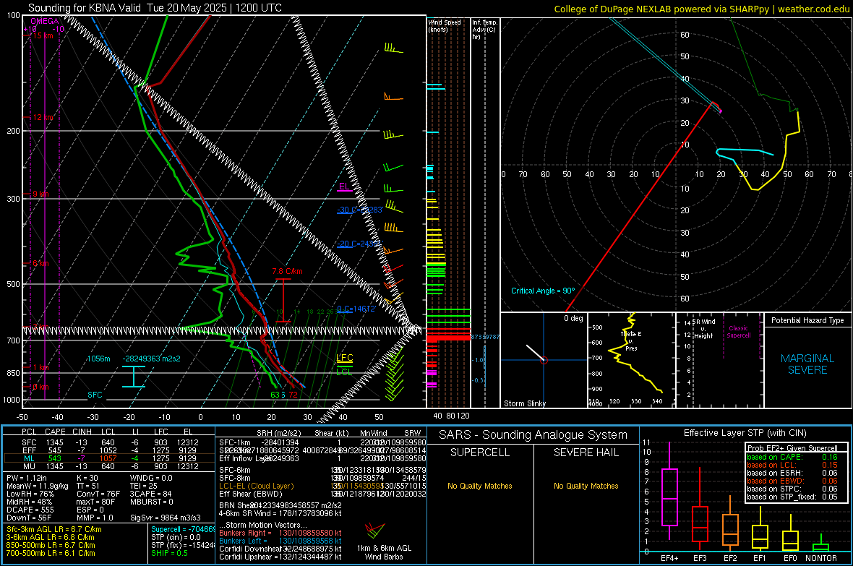The image size is (853, 566).
Task: Click the MARGINAL SEVERE hazard text
Action: click(807, 364)
